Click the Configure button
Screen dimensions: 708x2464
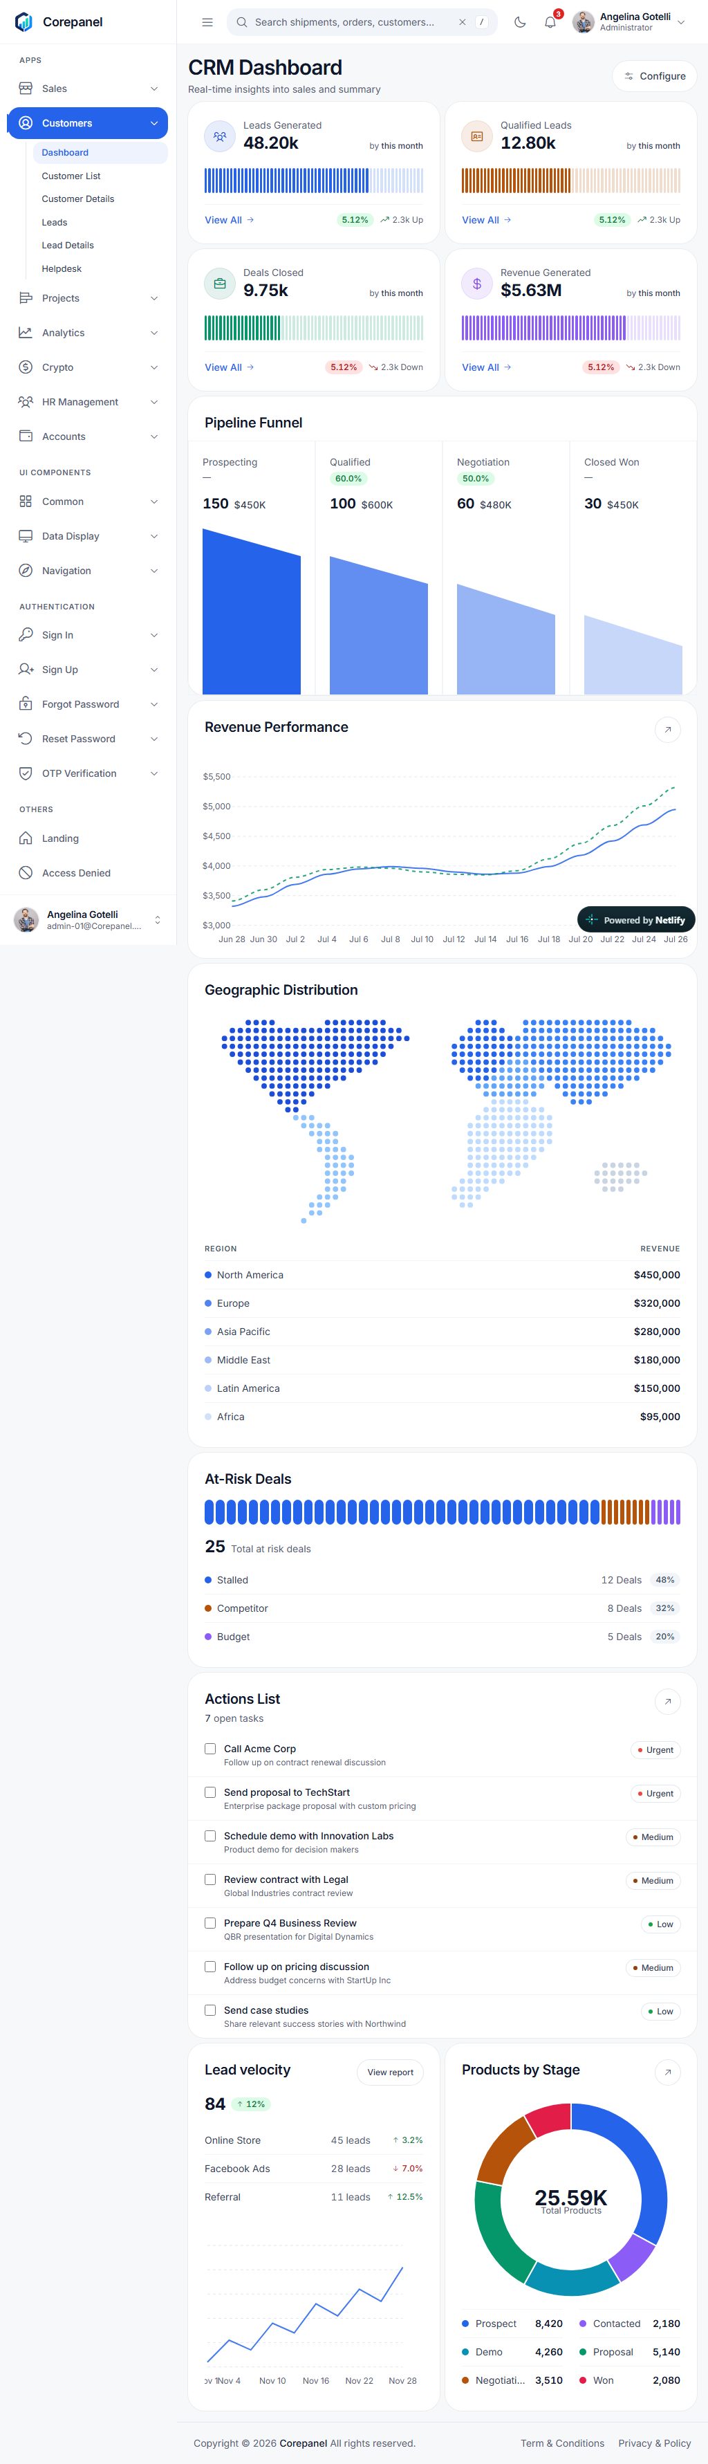(655, 77)
